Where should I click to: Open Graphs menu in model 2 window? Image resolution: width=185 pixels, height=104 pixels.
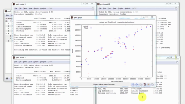120,8
